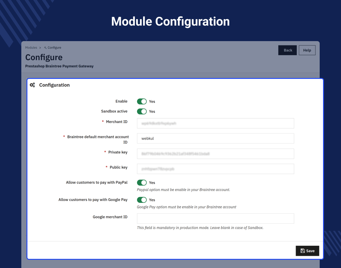Click the Yes label next to Enable
Viewport: 341px width, 268px height.
click(x=152, y=102)
